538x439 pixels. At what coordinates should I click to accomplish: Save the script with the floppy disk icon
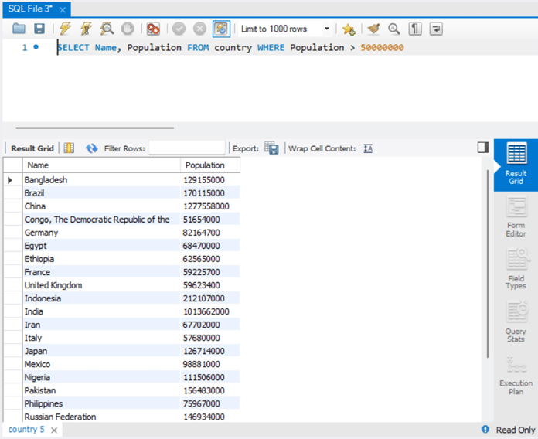coord(39,29)
